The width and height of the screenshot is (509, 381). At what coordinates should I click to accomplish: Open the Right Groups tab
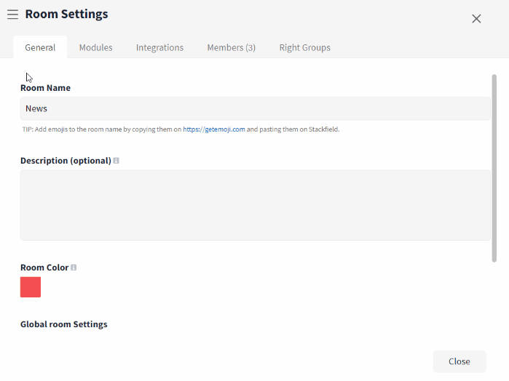pyautogui.click(x=305, y=48)
